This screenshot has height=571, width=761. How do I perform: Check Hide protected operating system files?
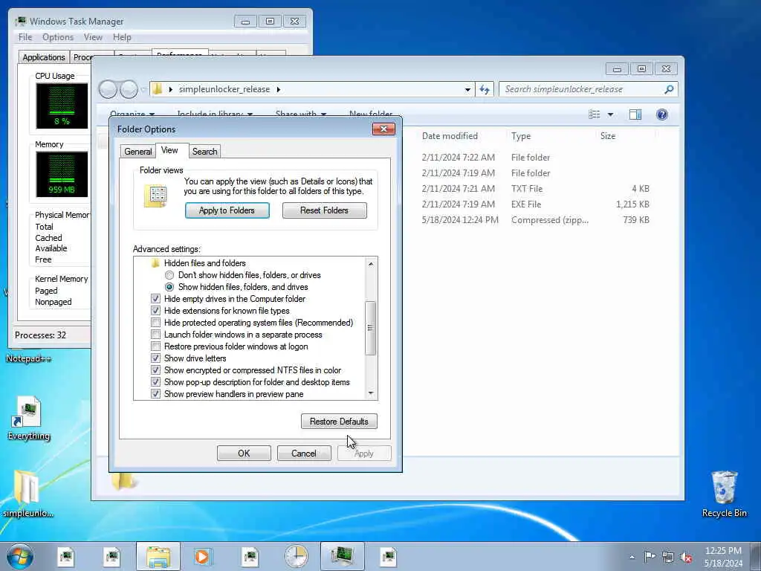pos(155,323)
